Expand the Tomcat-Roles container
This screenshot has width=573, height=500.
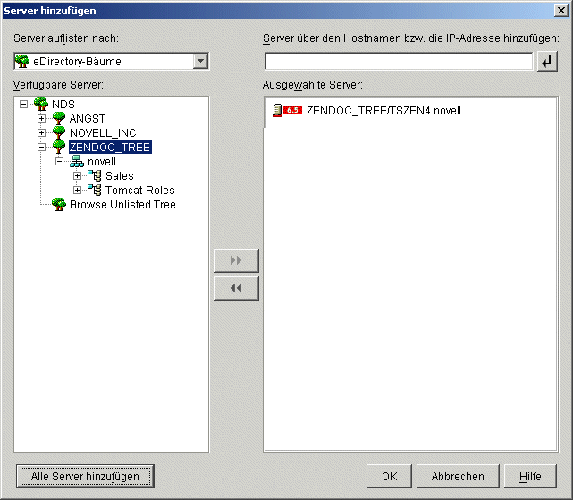tap(77, 190)
